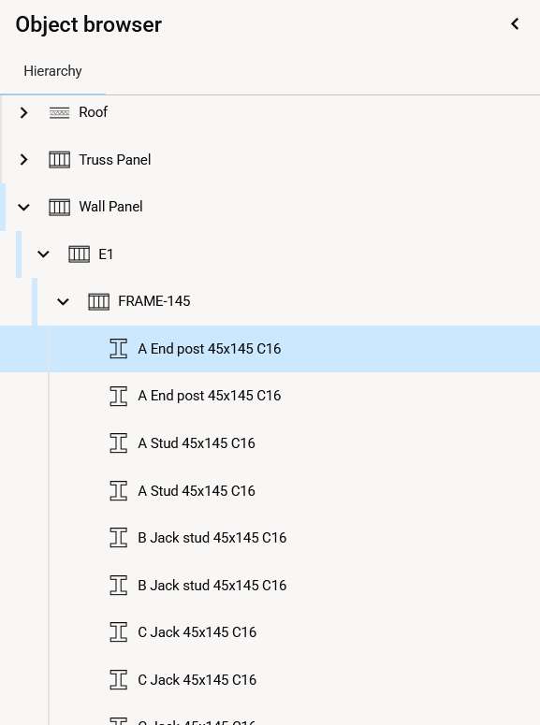Expand the Roof tree node
This screenshot has width=540, height=725.
click(23, 112)
